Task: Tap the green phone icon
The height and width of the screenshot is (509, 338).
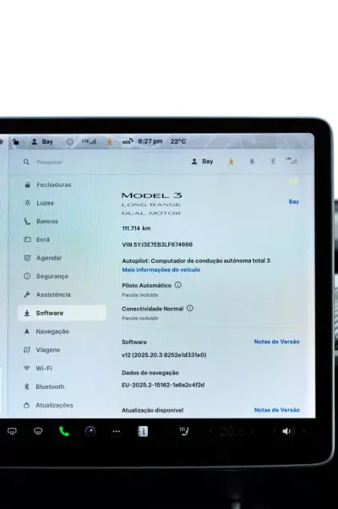Action: pyautogui.click(x=64, y=431)
